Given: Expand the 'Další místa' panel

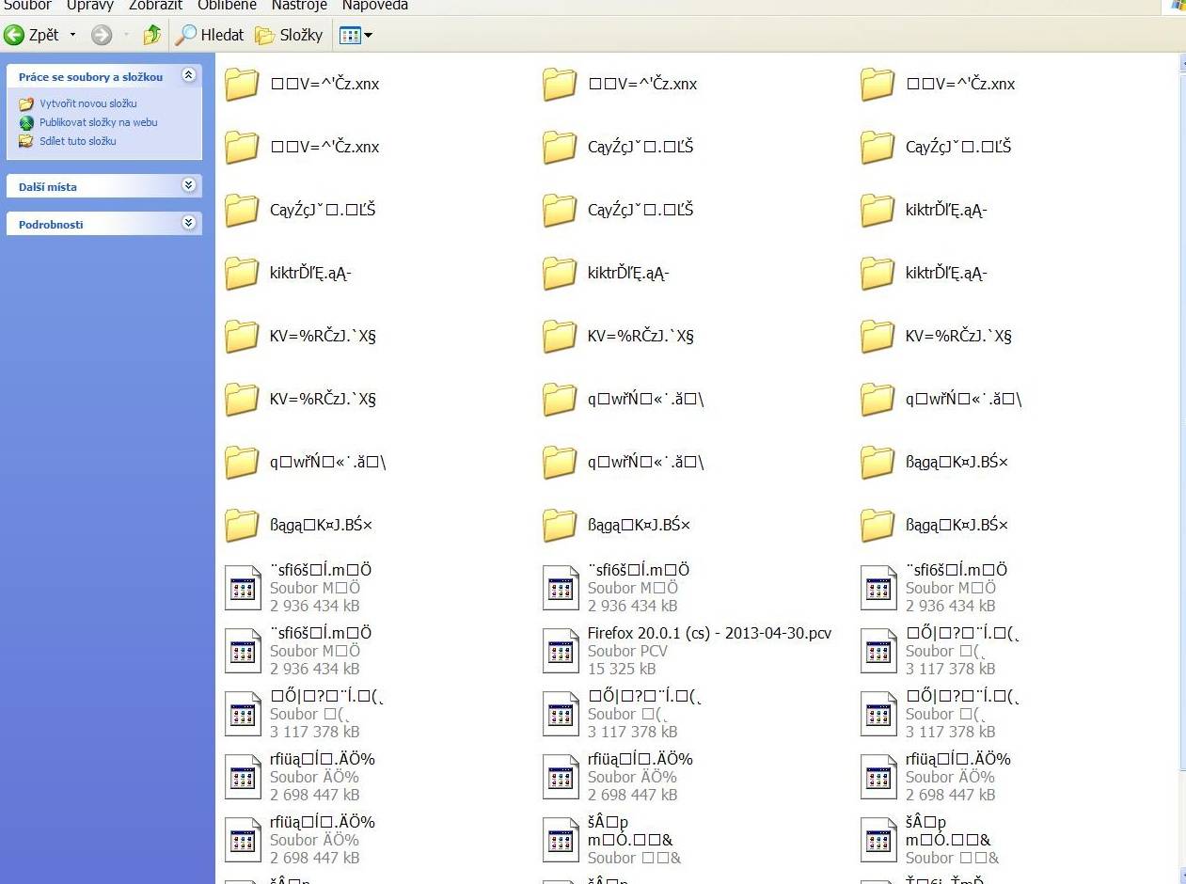Looking at the screenshot, I should tap(189, 185).
